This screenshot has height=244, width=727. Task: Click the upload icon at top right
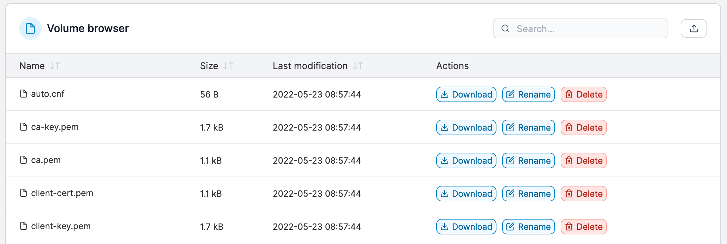[694, 28]
